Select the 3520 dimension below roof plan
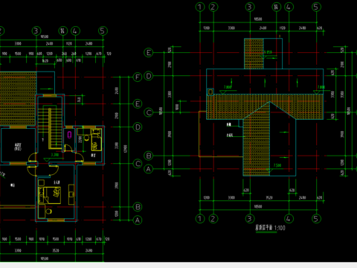Screen dimensions: 357x268 269,198
